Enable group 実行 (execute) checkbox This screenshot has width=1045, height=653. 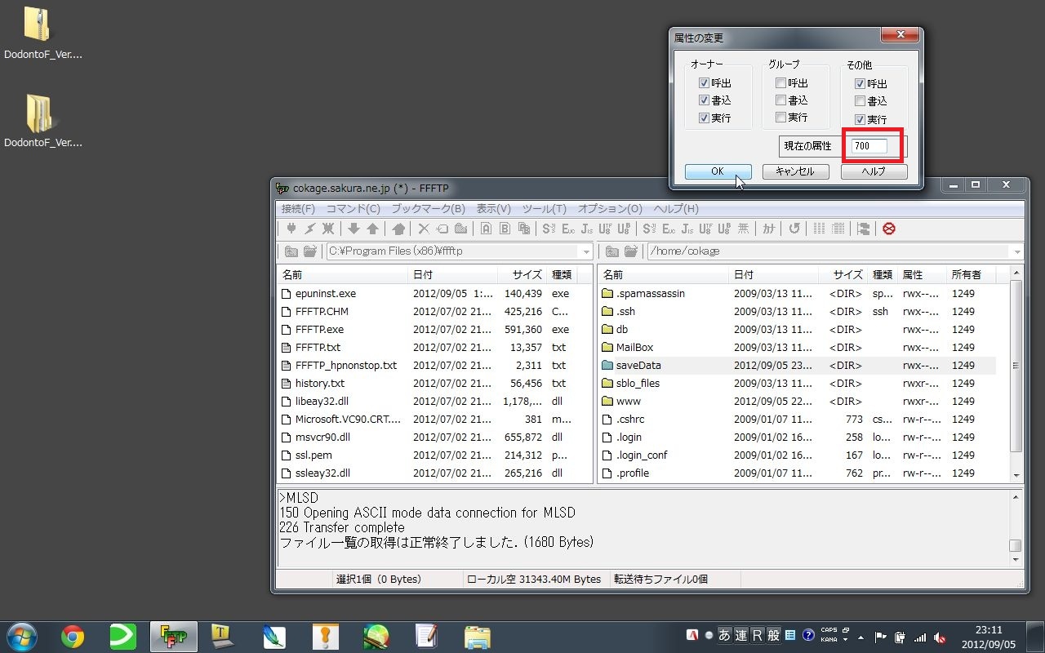click(x=781, y=118)
